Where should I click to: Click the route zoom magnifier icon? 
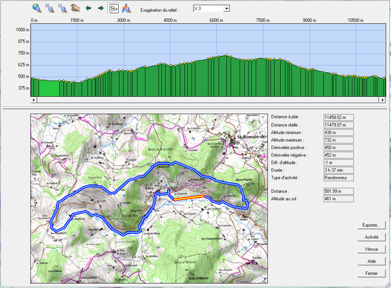point(126,8)
